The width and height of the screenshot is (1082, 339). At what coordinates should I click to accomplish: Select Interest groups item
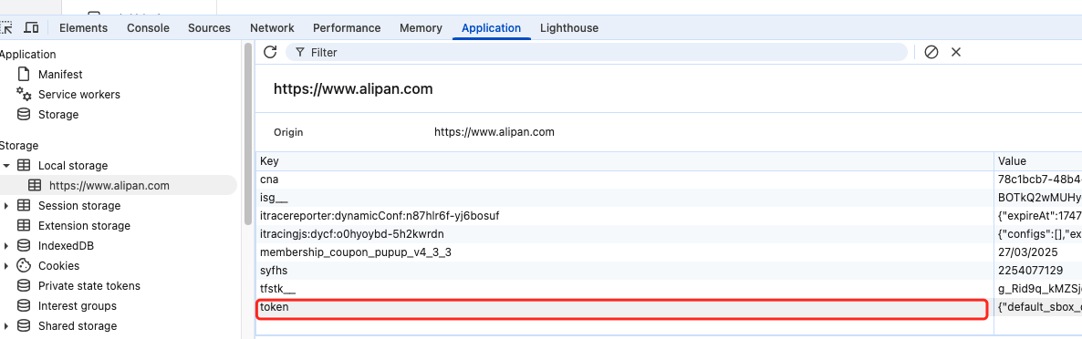pos(78,305)
